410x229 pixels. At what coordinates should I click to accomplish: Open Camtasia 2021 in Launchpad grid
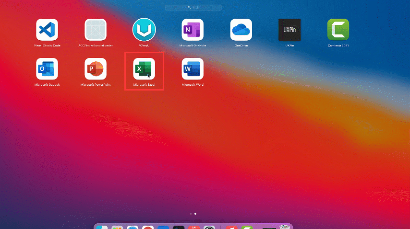[x=338, y=30]
